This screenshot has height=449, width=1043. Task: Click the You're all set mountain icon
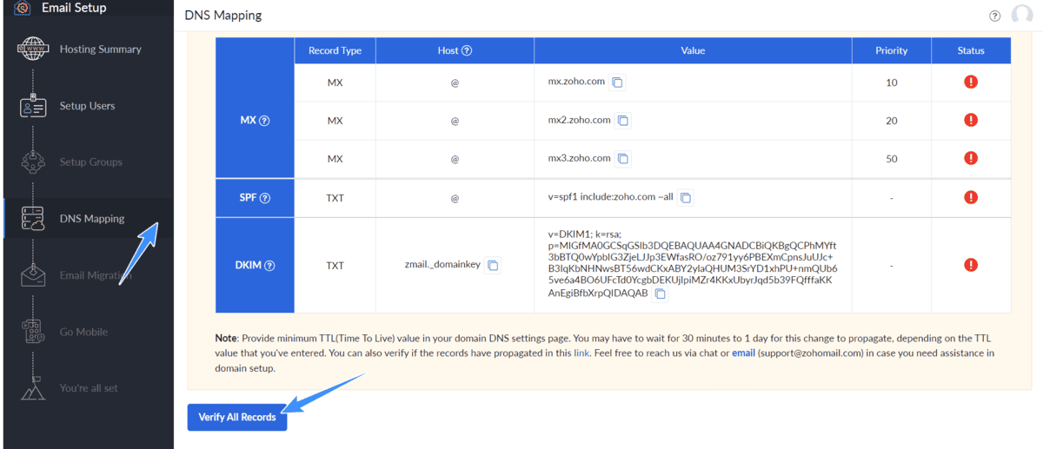(33, 387)
